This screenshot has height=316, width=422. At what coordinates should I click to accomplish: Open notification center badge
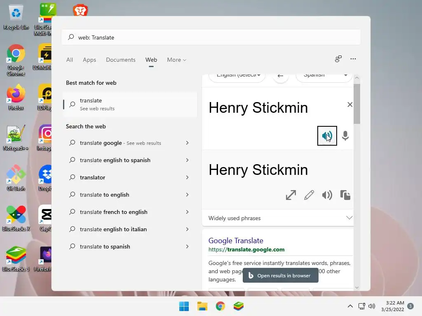coord(410,306)
